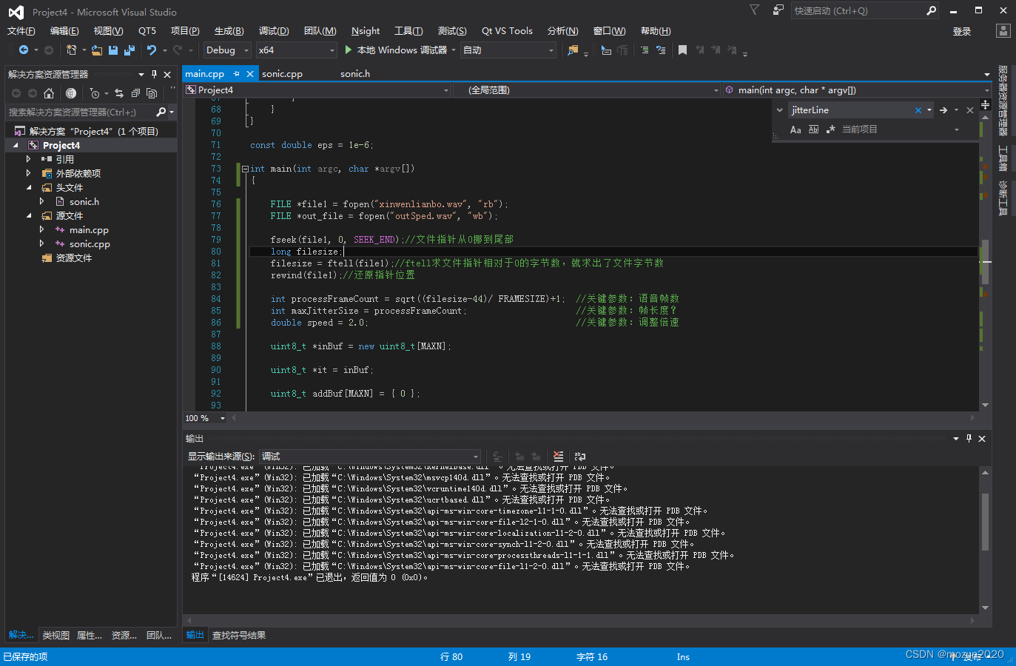Image resolution: width=1016 pixels, height=666 pixels.
Task: Click the Home icon in Solution Explorer
Action: click(49, 93)
